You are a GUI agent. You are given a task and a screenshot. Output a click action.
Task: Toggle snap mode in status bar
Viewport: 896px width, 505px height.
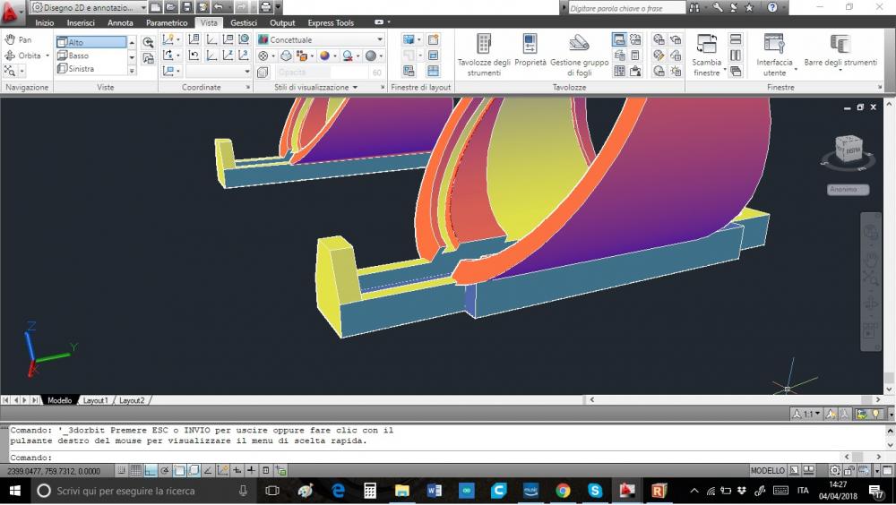click(121, 470)
